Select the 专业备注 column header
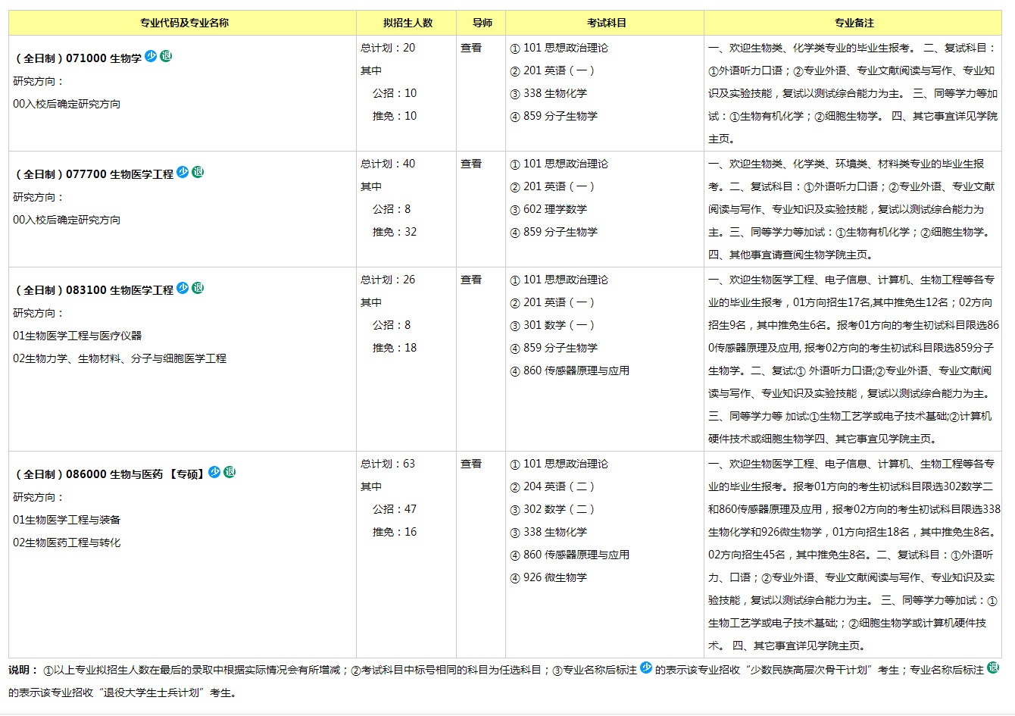 point(854,23)
